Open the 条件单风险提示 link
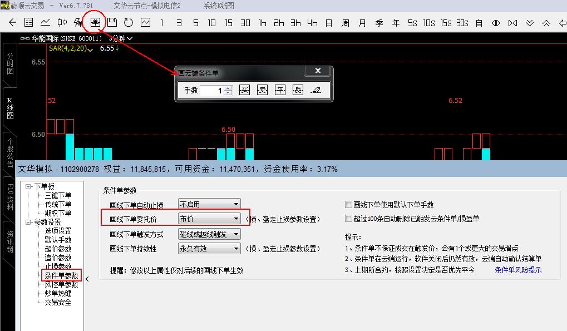This screenshot has width=567, height=331. [518, 270]
